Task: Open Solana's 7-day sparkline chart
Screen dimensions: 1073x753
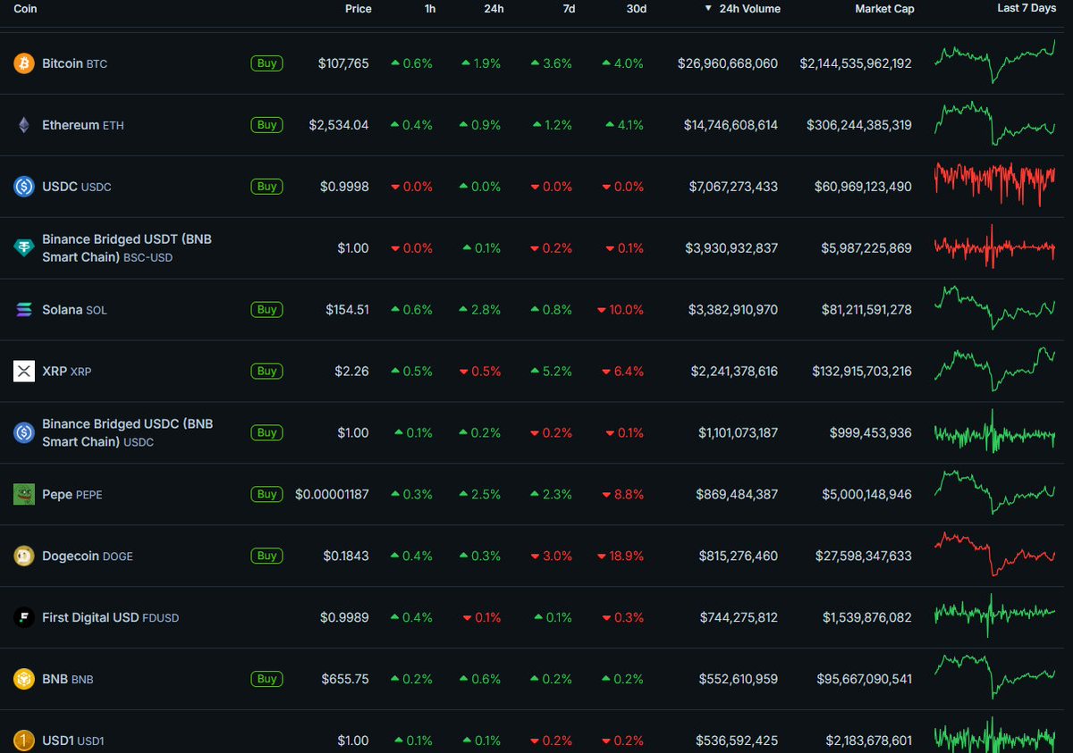Action: (x=995, y=308)
